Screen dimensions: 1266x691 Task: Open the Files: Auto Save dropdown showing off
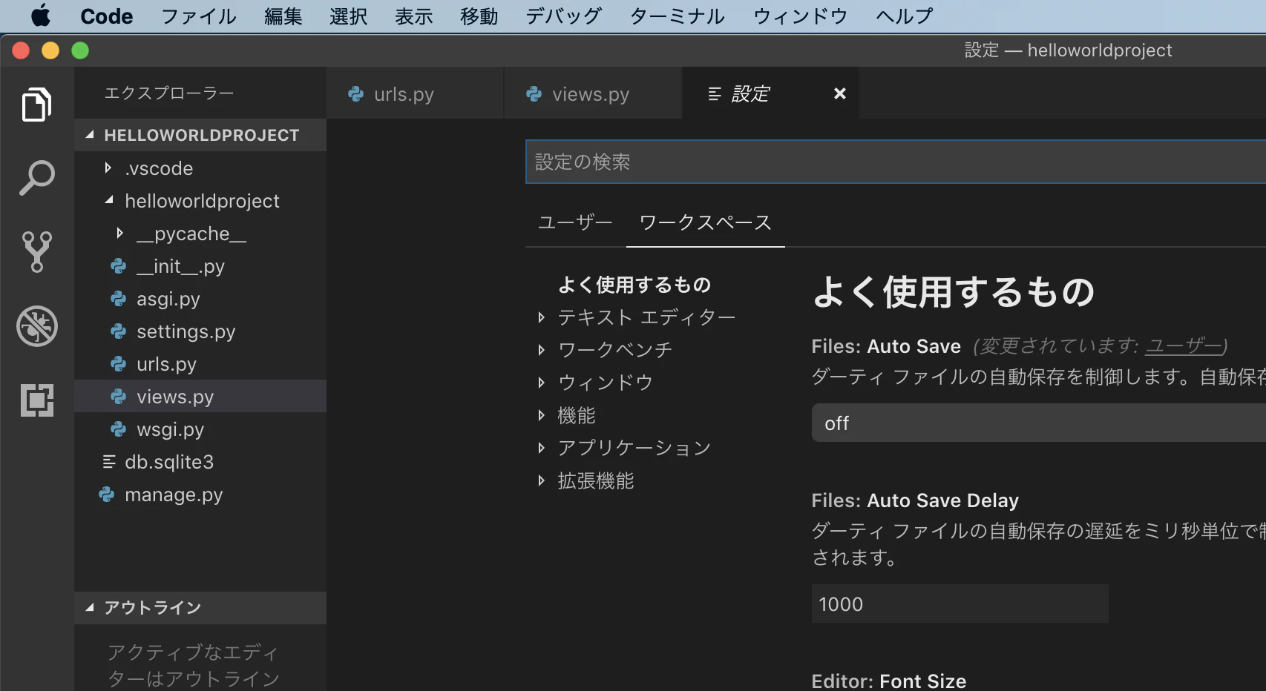coord(965,423)
